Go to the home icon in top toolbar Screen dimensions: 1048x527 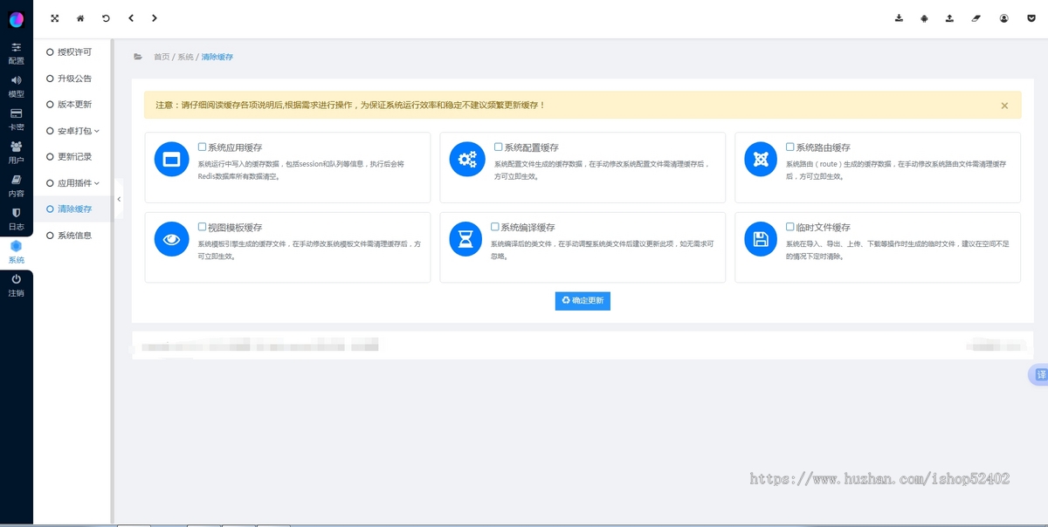tap(80, 18)
